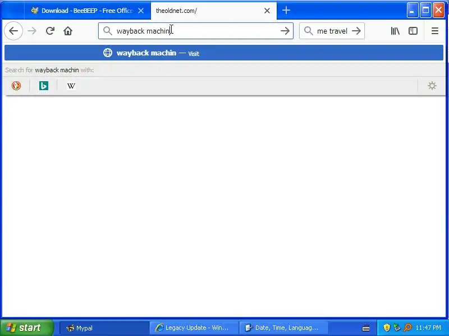Select Mypal in the taskbar

point(104,328)
